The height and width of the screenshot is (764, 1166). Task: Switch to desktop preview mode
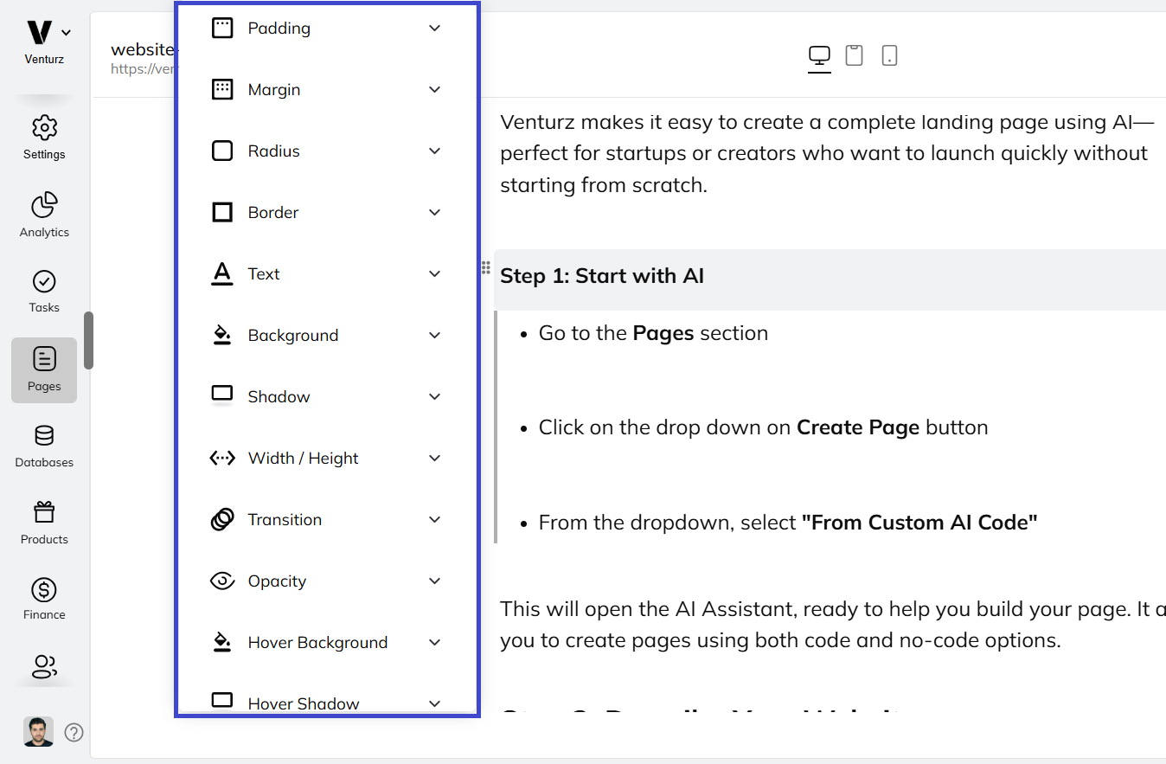[x=818, y=56]
